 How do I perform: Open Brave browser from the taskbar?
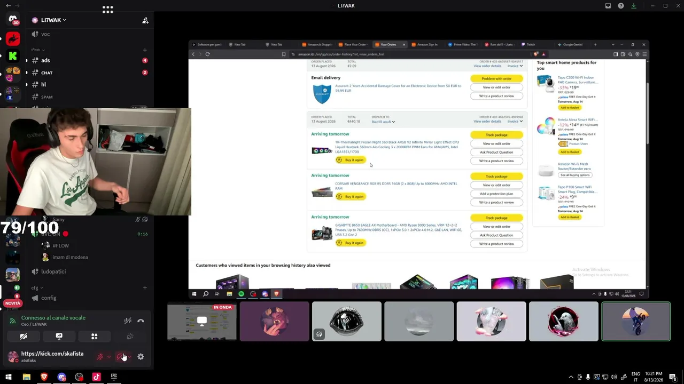[x=44, y=377]
